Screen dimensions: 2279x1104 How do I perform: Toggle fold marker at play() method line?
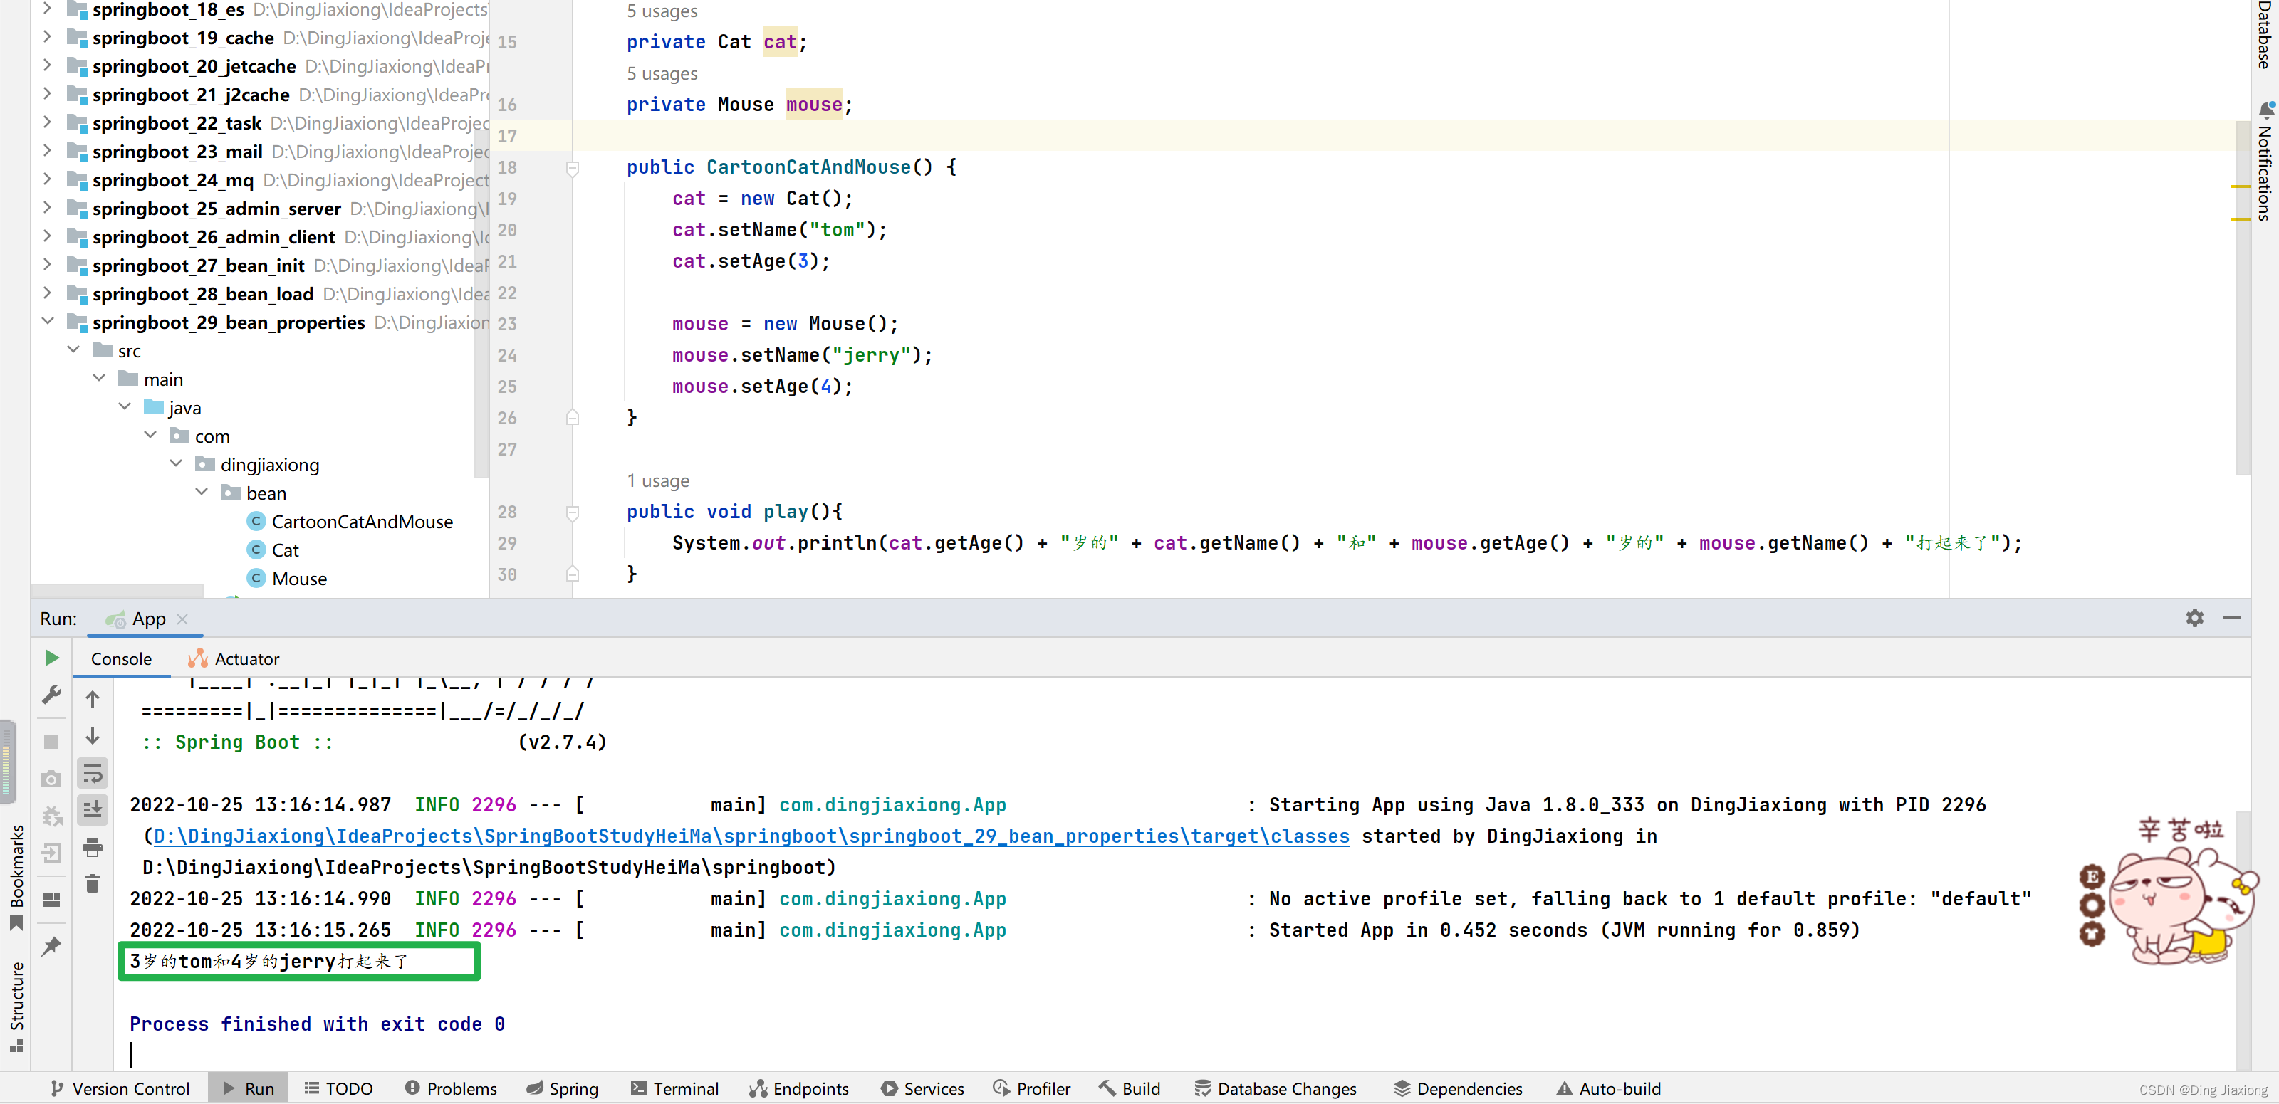[x=573, y=512]
